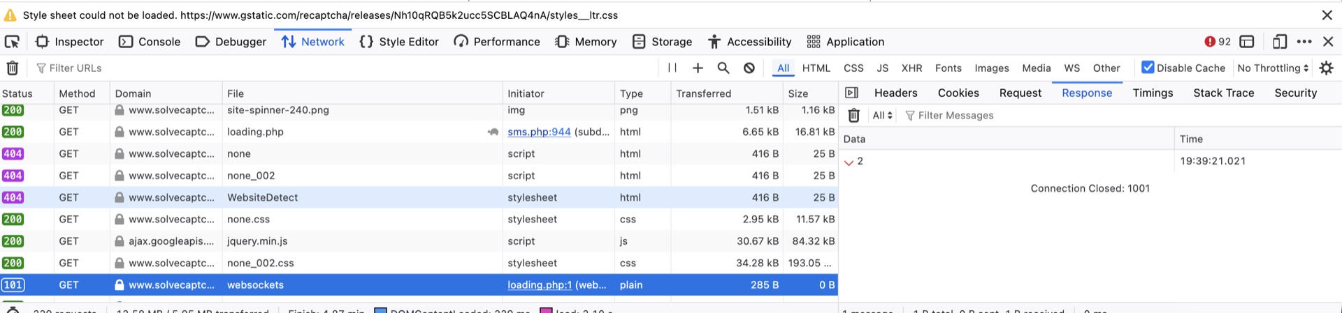
Task: Activate the element picker icon
Action: click(x=12, y=42)
